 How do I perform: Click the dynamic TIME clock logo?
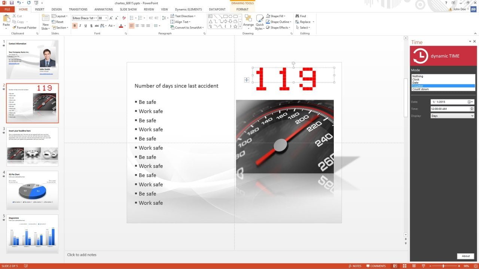pyautogui.click(x=420, y=56)
